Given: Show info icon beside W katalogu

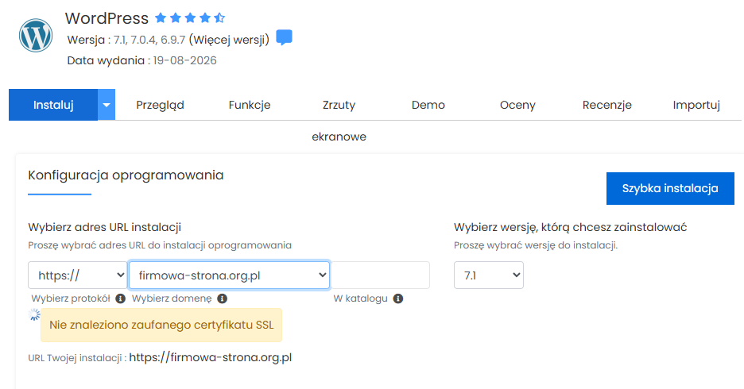Looking at the screenshot, I should tap(398, 298).
